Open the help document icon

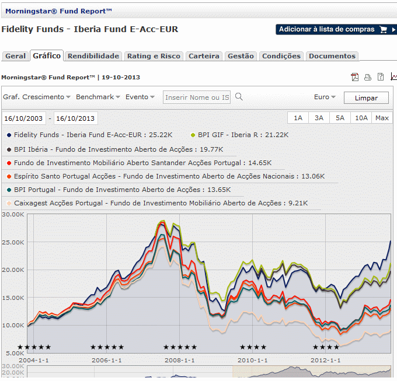pos(381,76)
